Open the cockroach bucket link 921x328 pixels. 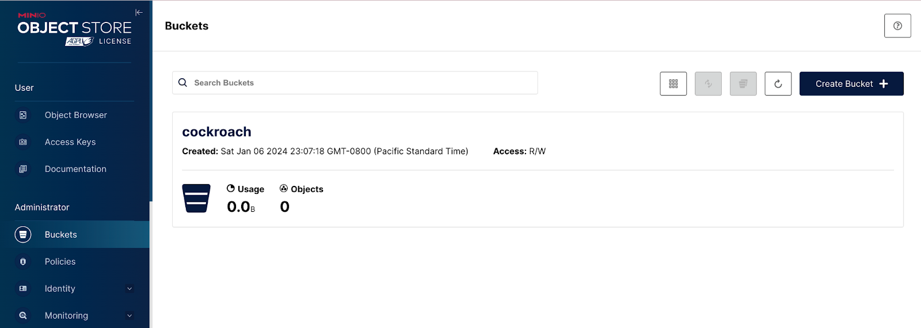tap(216, 132)
